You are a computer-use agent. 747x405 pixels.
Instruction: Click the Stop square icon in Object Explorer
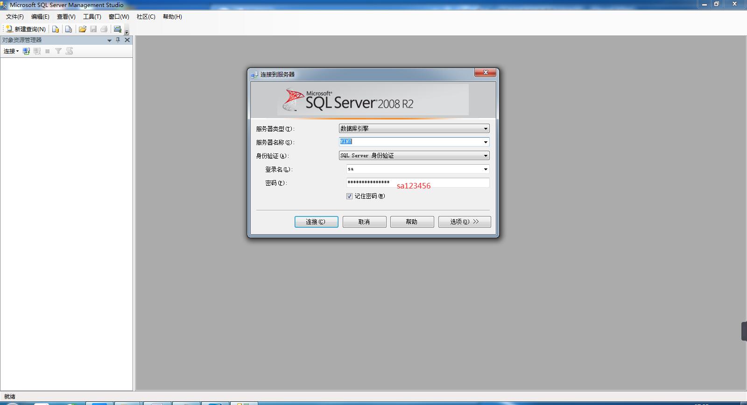coord(48,51)
